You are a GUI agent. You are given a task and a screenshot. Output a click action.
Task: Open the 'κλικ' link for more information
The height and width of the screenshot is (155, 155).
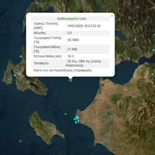click(x=45, y=70)
